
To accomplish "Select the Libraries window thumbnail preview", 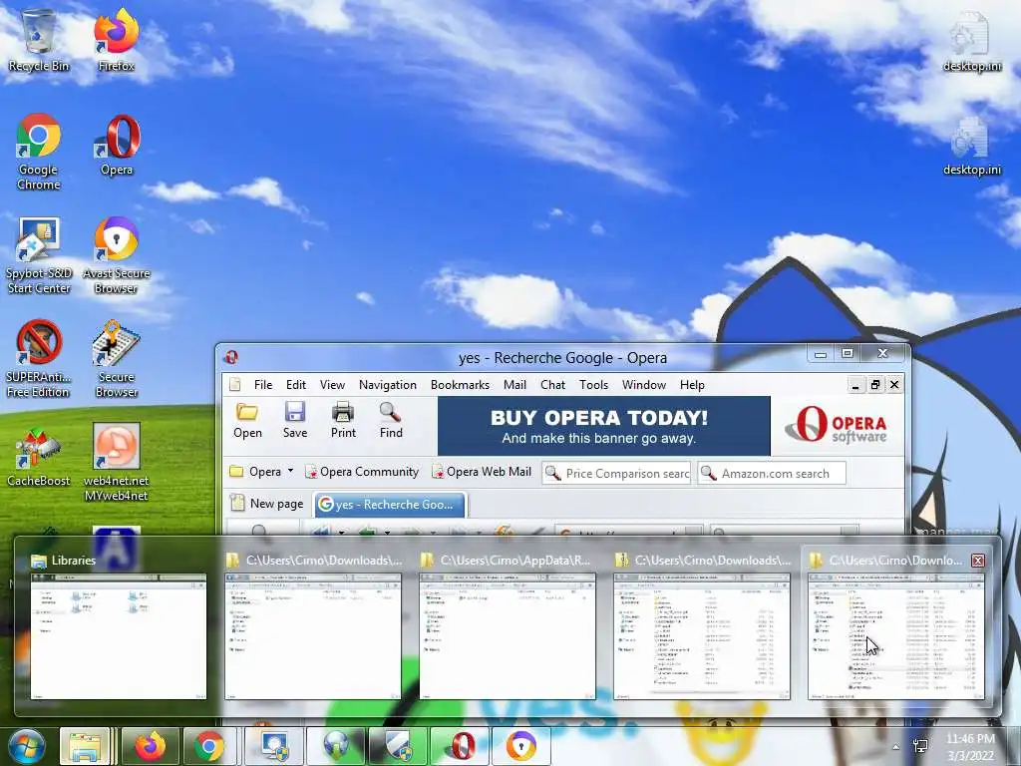I will 119,635.
